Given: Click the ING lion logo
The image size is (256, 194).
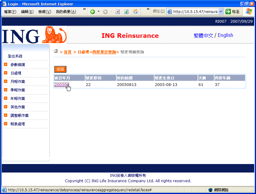Looking at the screenshot, I should point(54,35).
